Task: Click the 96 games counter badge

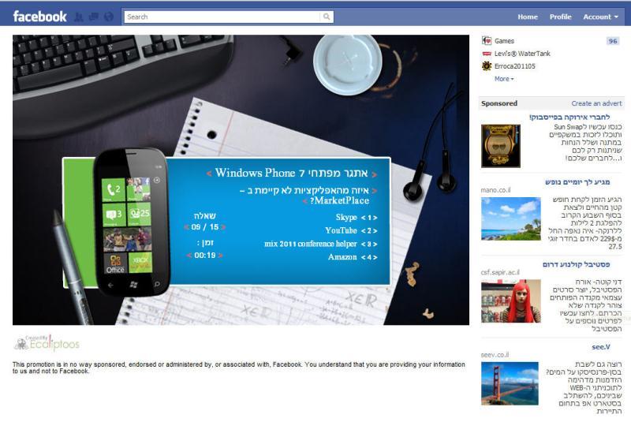Action: pyautogui.click(x=613, y=41)
